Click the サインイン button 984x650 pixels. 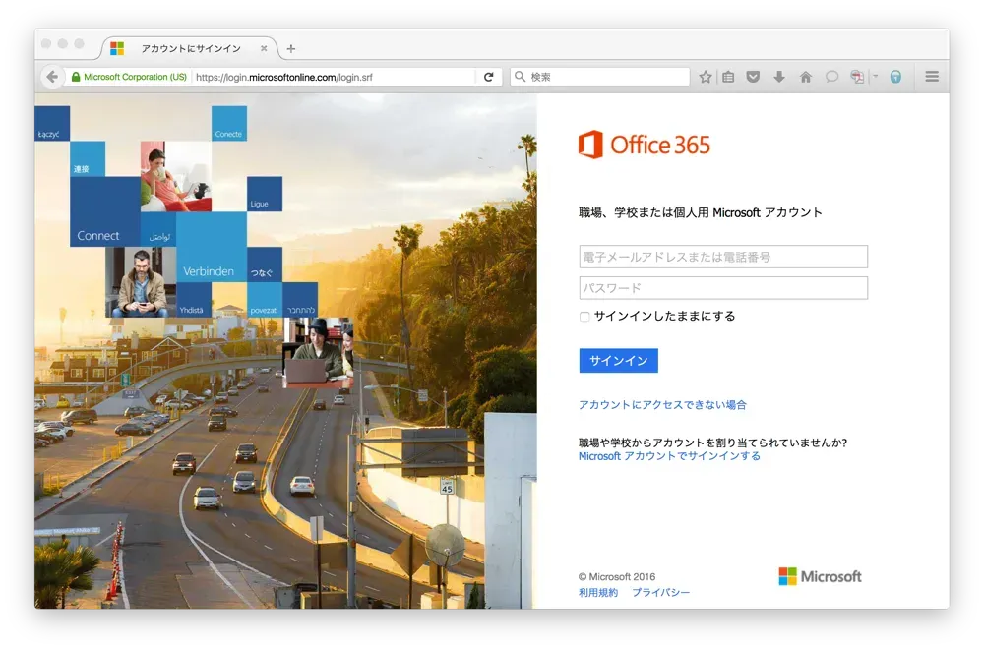[618, 360]
